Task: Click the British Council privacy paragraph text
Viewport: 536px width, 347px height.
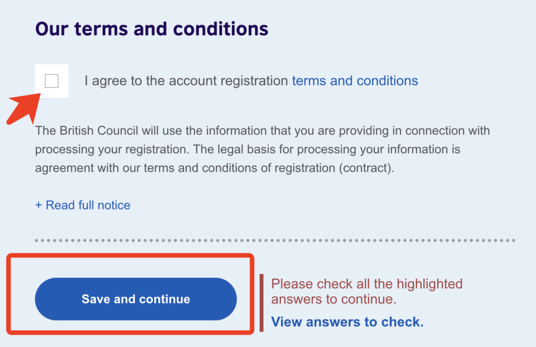Action: pos(263,149)
